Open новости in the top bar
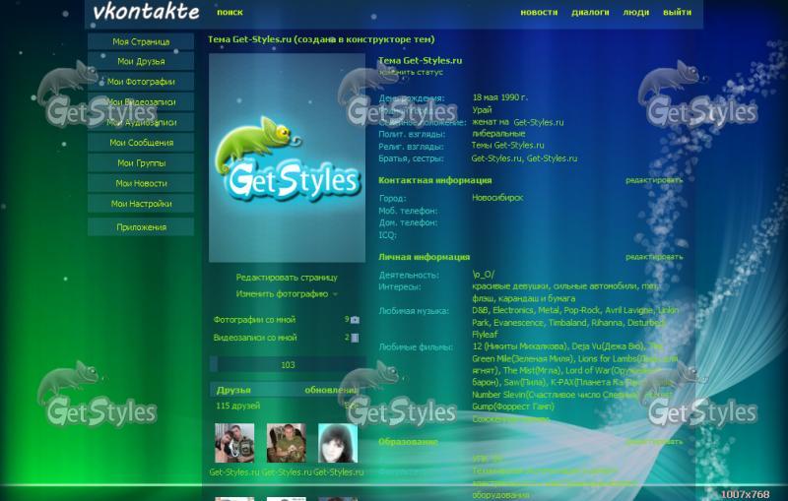The image size is (788, 501). [539, 12]
